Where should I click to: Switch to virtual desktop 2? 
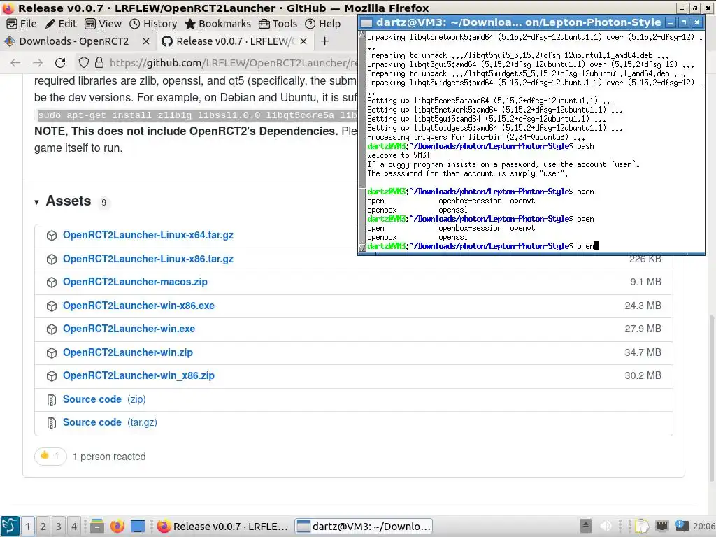tap(43, 527)
